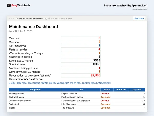Click the 'Parts to reorder' label
Viewport: 154px width, 116px height.
(18, 49)
